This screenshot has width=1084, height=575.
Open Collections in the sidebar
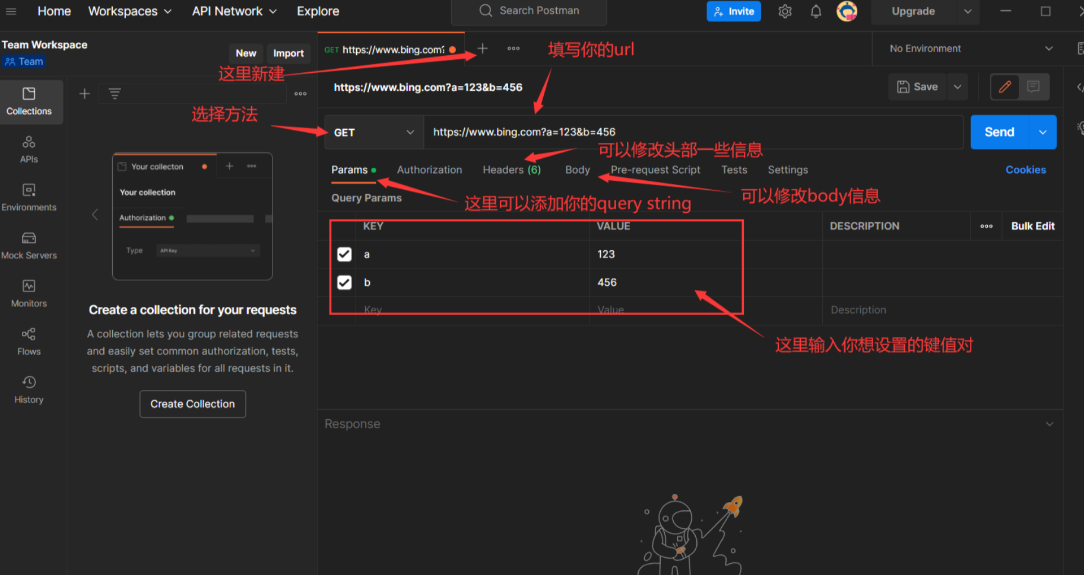(29, 102)
